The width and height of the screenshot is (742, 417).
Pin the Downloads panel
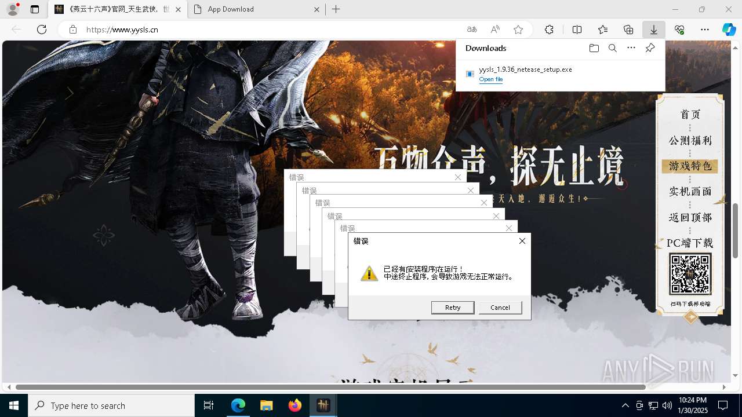(x=650, y=48)
